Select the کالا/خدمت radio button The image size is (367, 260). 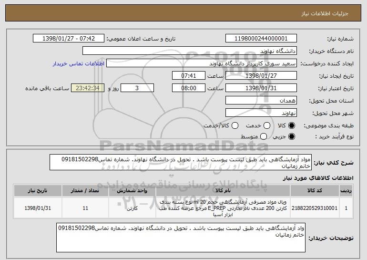coord(235,125)
